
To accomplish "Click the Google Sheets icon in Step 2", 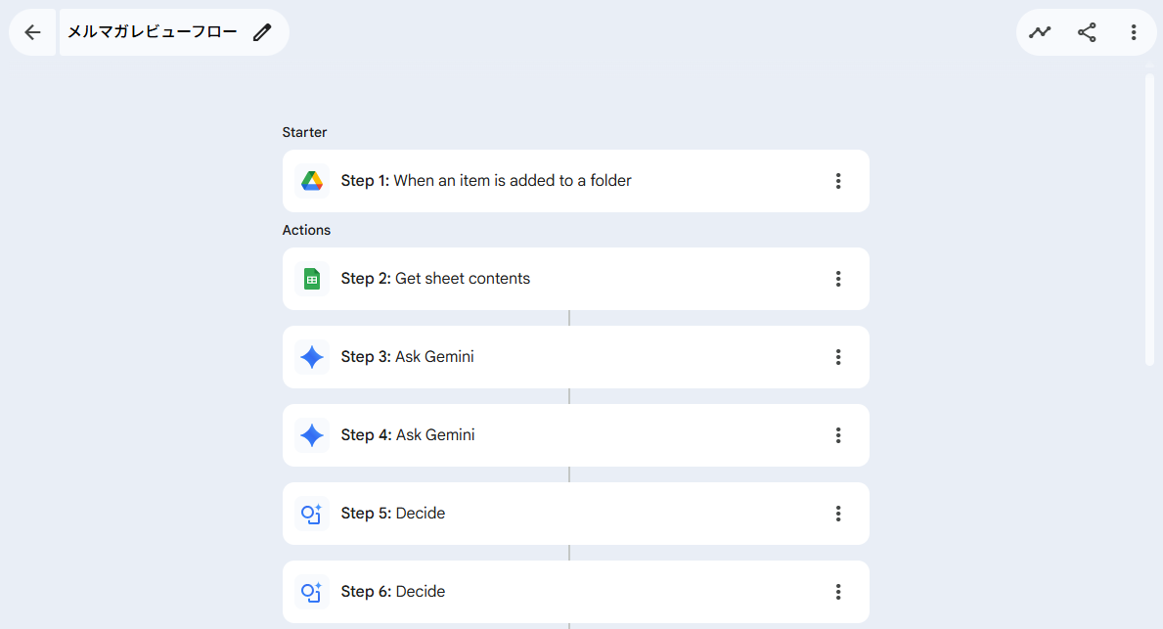I will point(312,279).
